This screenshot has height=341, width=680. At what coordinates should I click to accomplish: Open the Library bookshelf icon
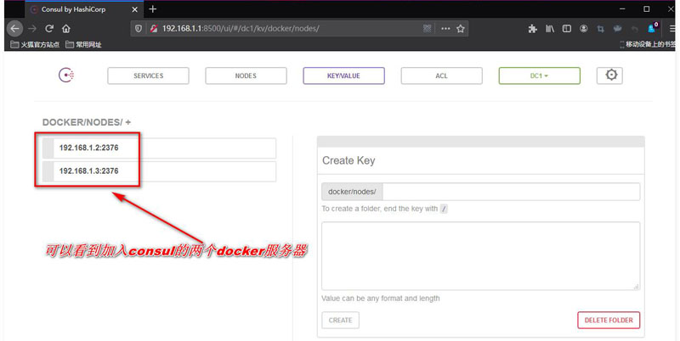coord(550,29)
